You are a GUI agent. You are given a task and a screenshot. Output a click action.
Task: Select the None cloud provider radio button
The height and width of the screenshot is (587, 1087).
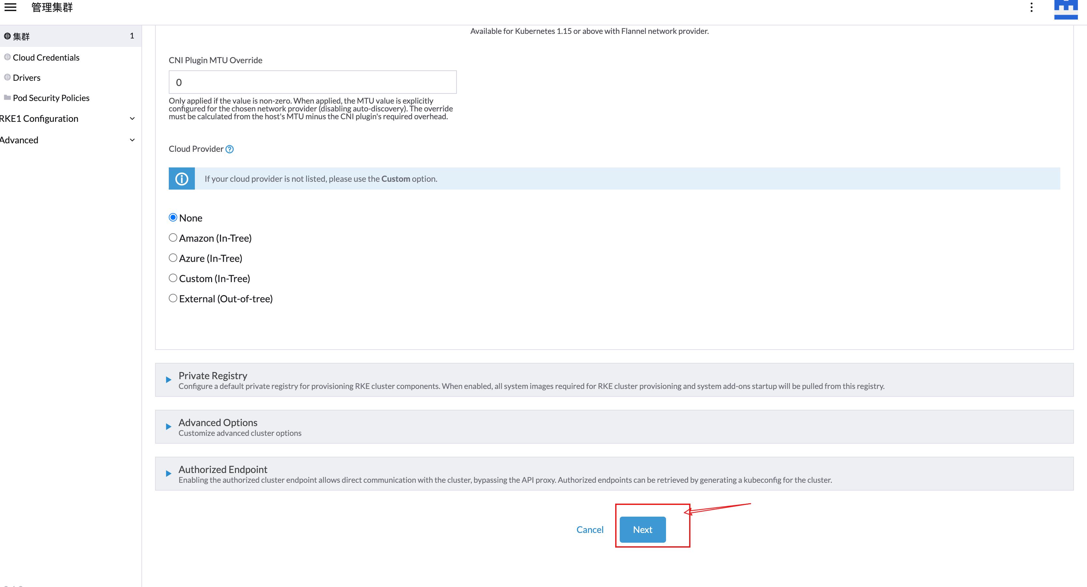click(x=173, y=217)
